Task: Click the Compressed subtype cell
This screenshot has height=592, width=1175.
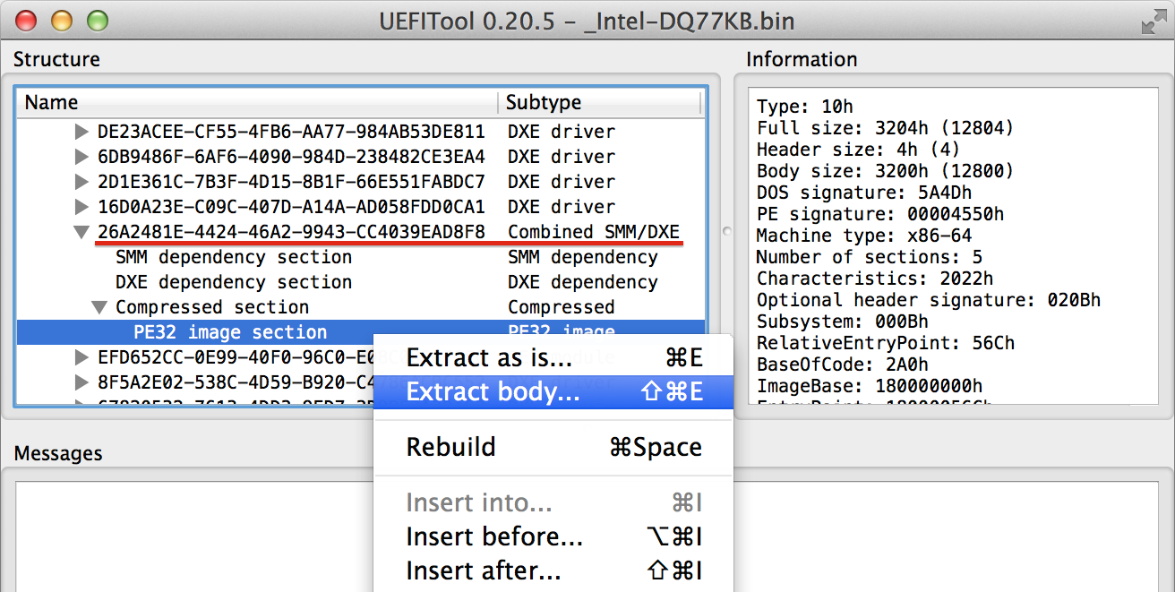Action: 561,307
